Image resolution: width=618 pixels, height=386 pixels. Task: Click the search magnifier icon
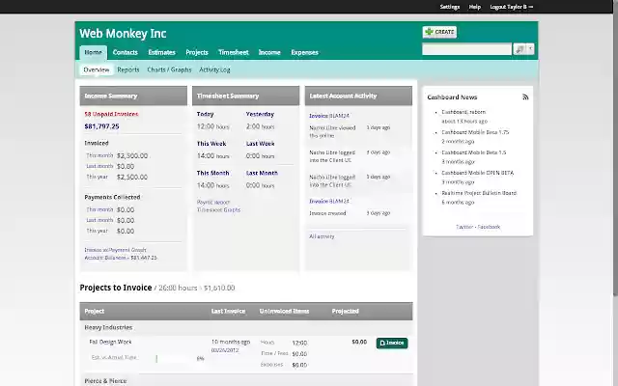[520, 49]
